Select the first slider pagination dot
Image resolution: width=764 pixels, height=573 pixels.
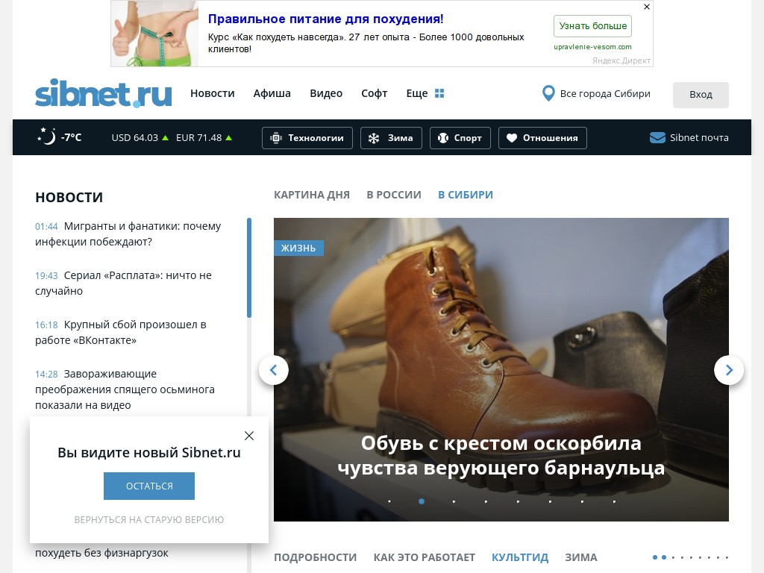(389, 501)
